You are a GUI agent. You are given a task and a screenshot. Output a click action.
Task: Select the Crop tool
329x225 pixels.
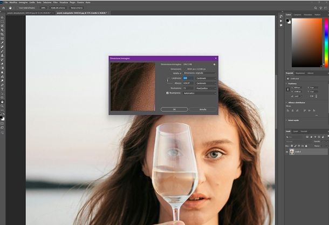pyautogui.click(x=2, y=34)
